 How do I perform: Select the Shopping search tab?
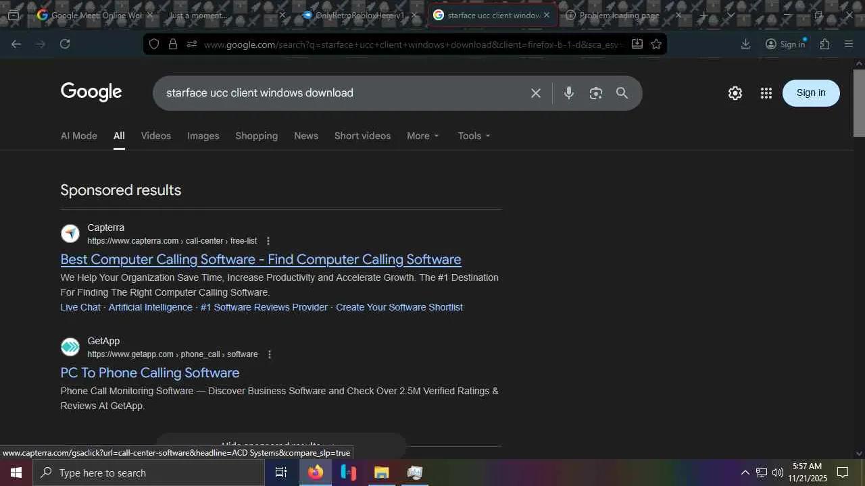257,136
